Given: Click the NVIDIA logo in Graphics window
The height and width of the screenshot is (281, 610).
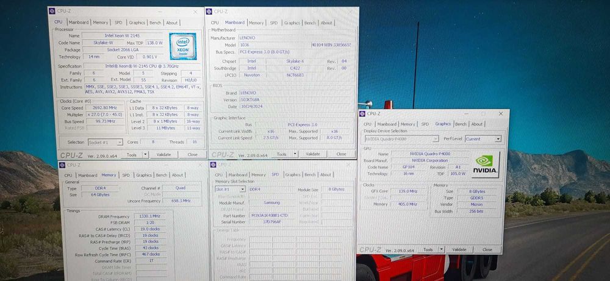Looking at the screenshot, I should 485,165.
